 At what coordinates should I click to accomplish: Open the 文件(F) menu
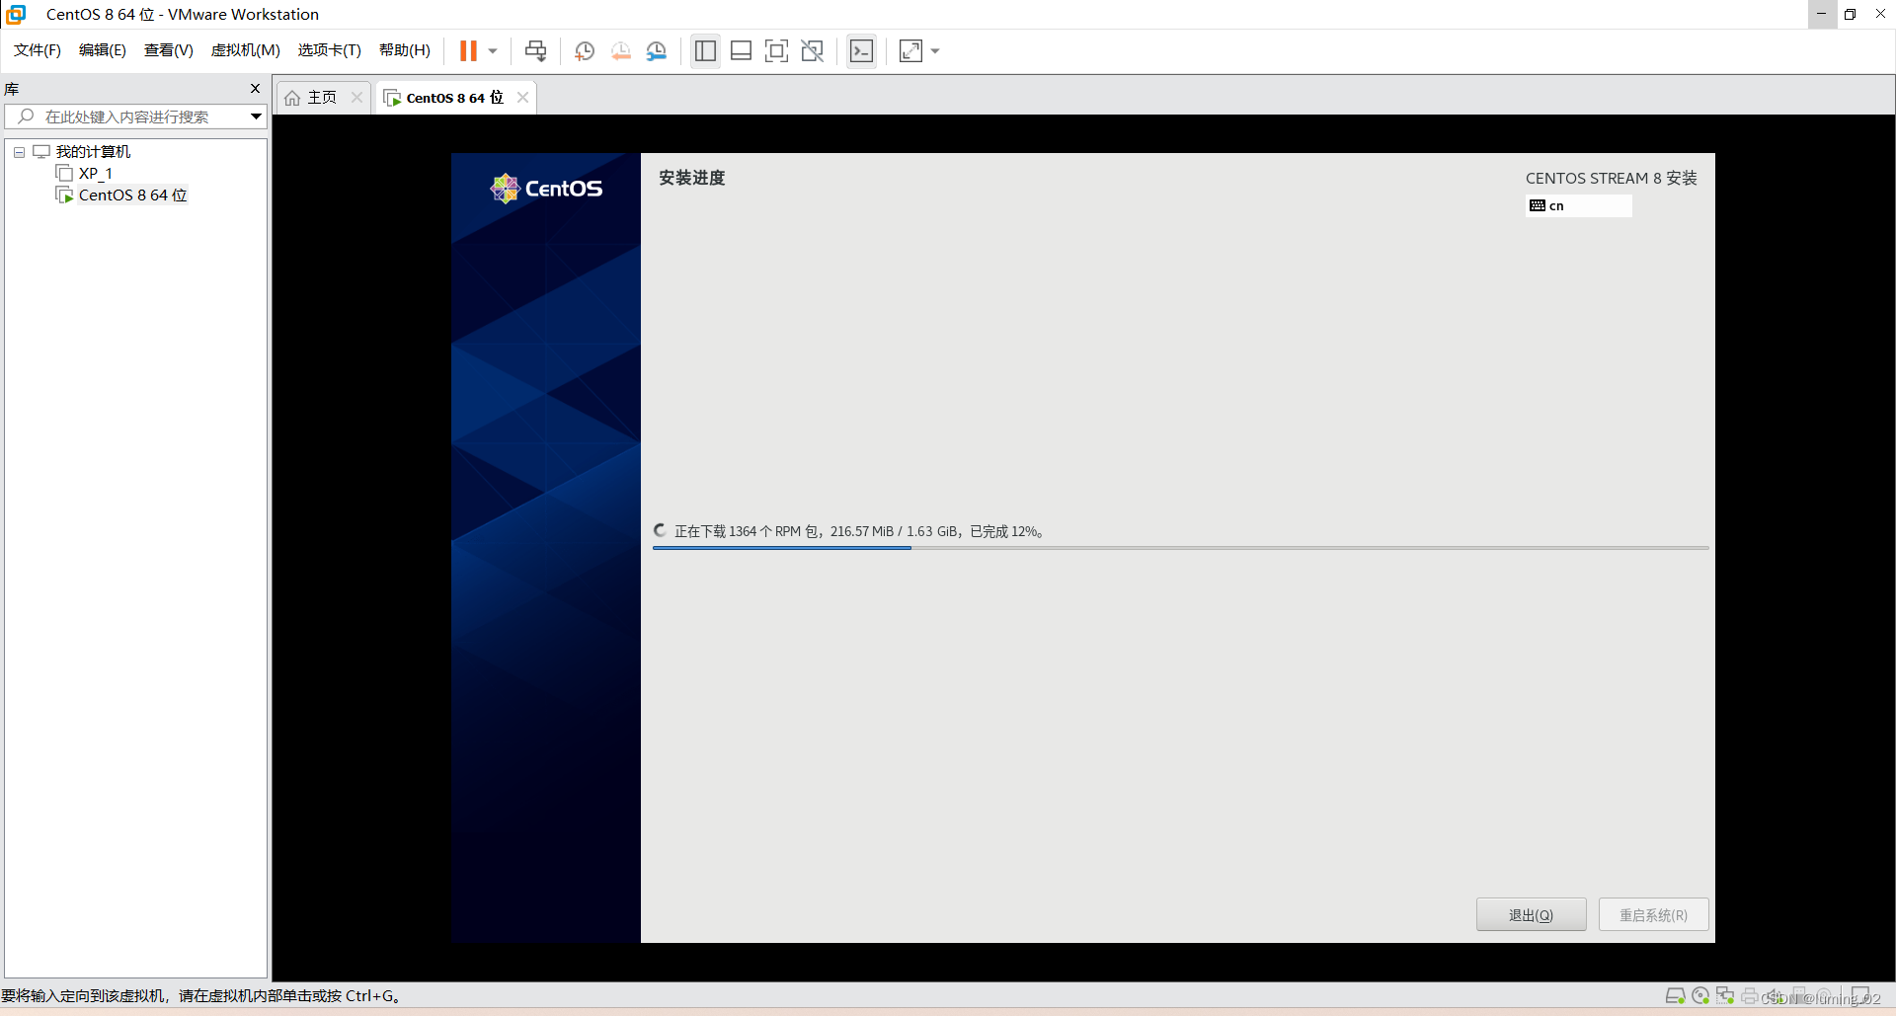[38, 50]
